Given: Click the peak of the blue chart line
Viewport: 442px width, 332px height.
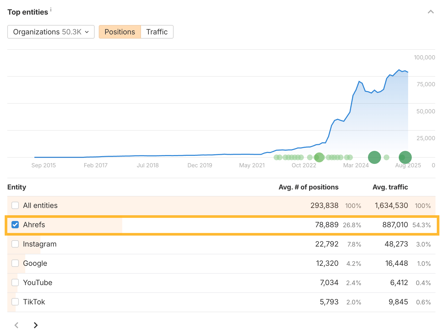Looking at the screenshot, I should [x=399, y=70].
